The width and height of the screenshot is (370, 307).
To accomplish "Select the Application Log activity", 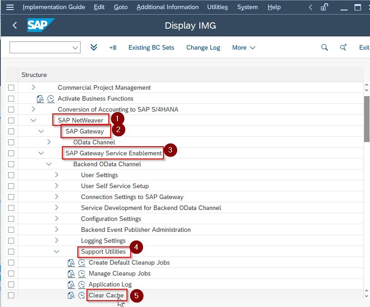I will 110,285.
